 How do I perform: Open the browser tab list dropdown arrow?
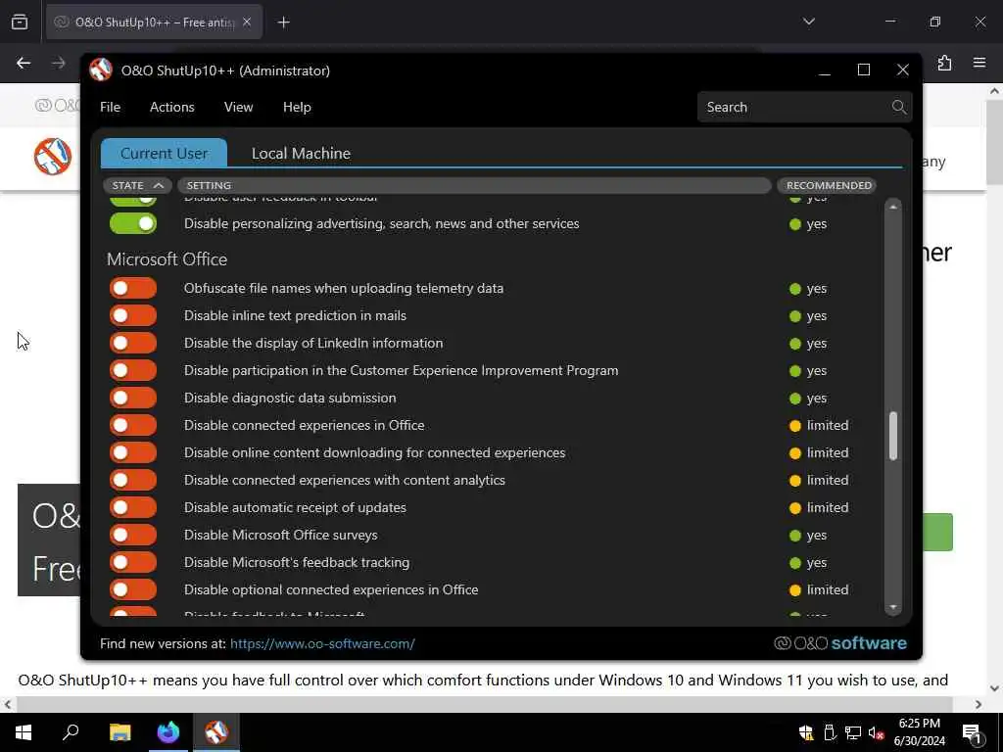(x=808, y=22)
